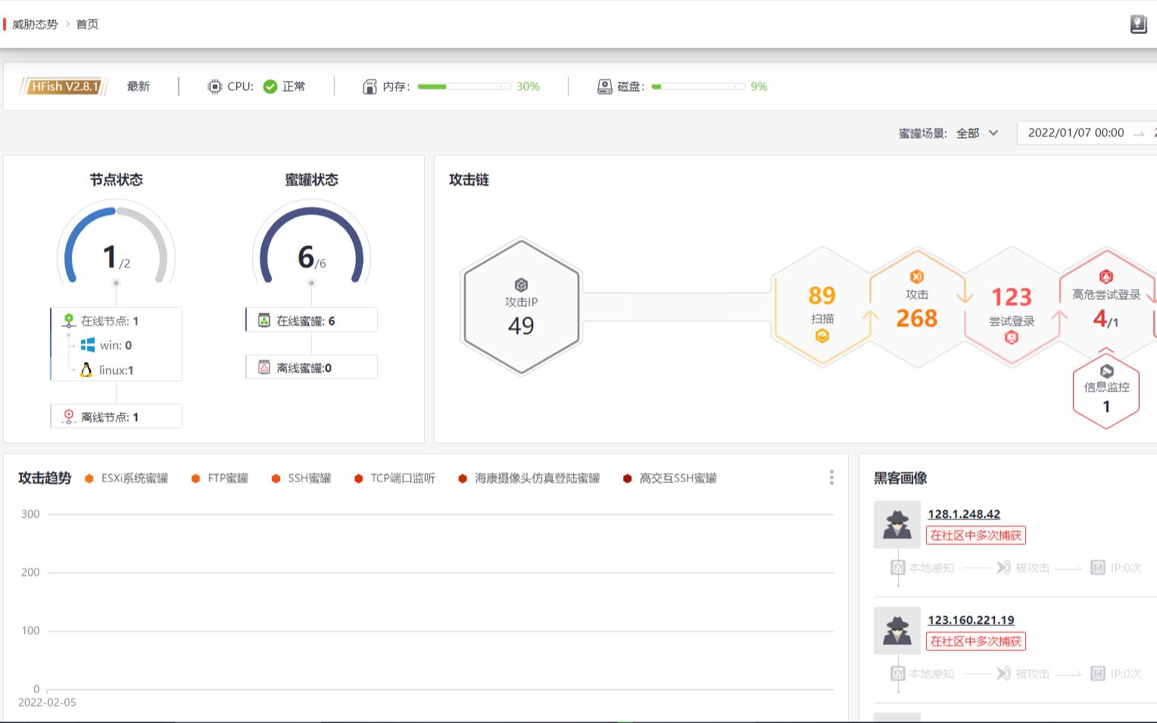Open the 蜜罐场景 全部 dropdown

coord(978,133)
